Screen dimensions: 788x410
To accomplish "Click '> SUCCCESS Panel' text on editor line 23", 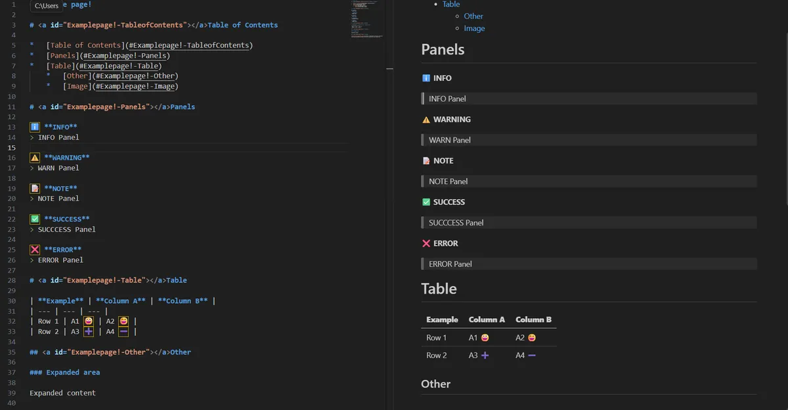I will pos(63,229).
